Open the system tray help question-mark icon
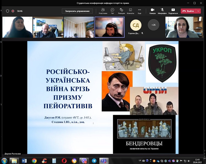Screen dimensions: 206x164 tap(147, 160)
